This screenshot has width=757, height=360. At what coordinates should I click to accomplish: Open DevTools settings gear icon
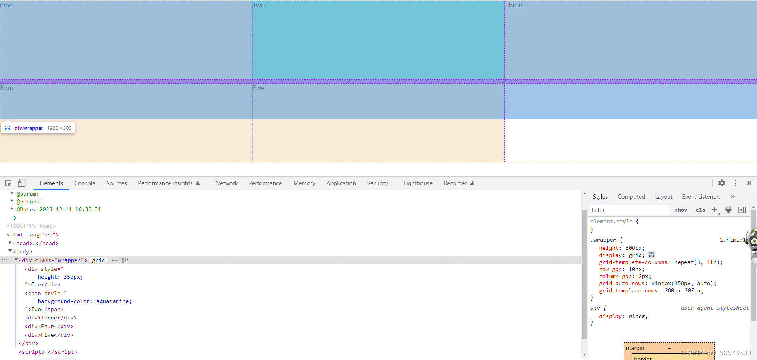click(x=722, y=183)
